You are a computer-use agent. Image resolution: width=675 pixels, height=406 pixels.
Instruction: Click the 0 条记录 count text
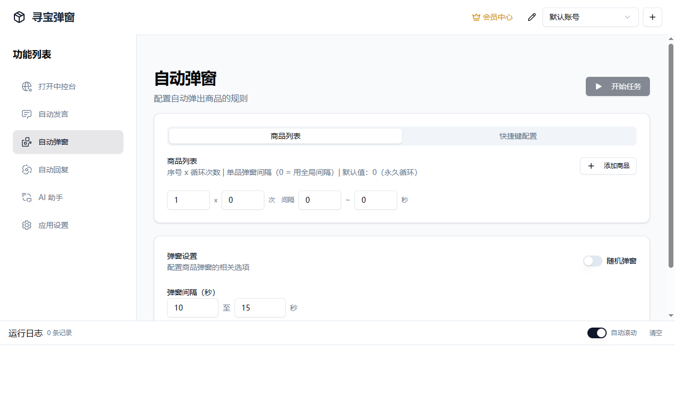59,333
